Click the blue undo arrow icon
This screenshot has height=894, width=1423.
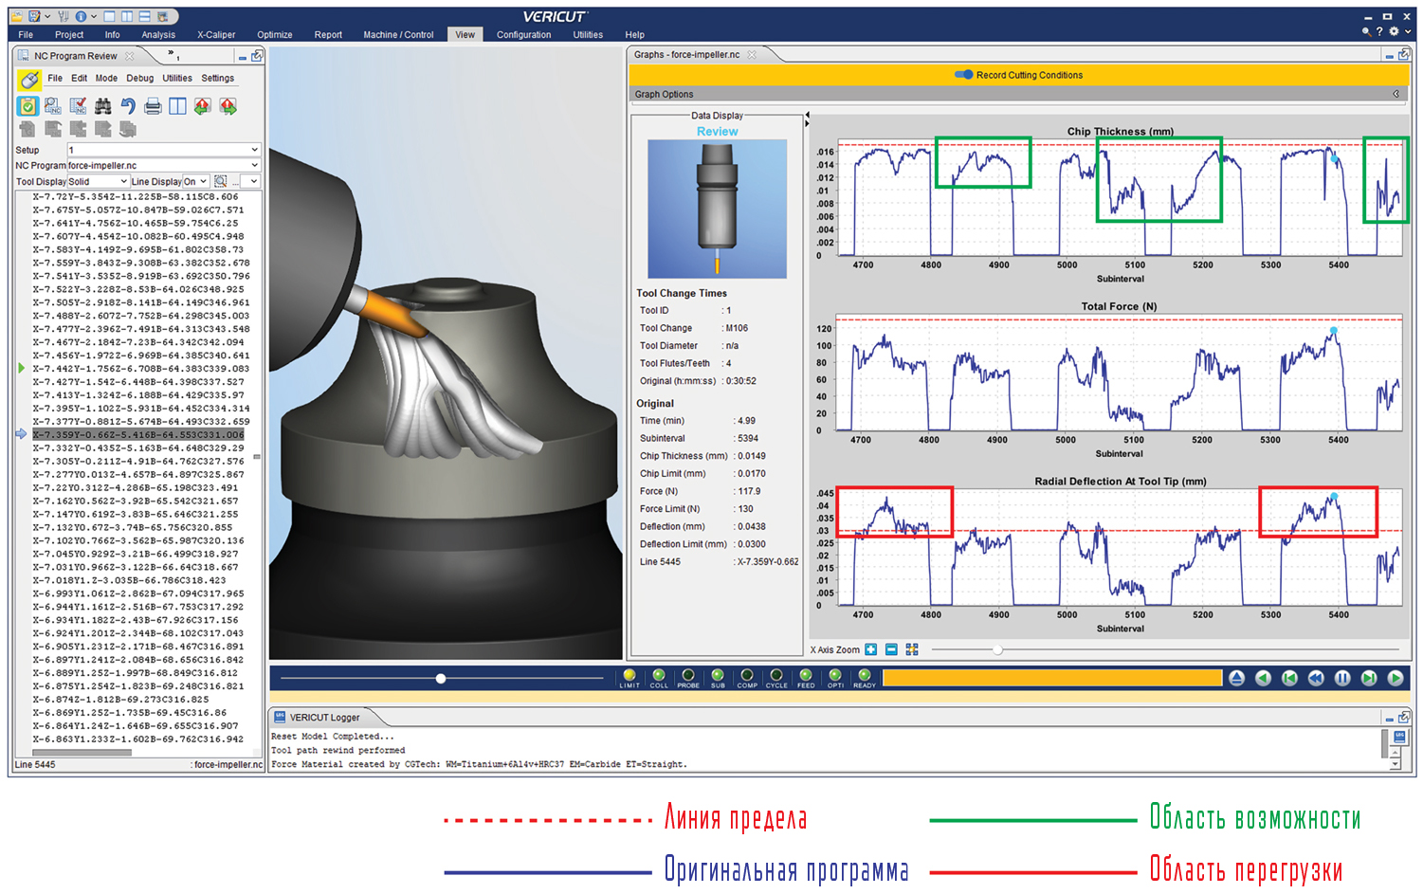click(128, 106)
